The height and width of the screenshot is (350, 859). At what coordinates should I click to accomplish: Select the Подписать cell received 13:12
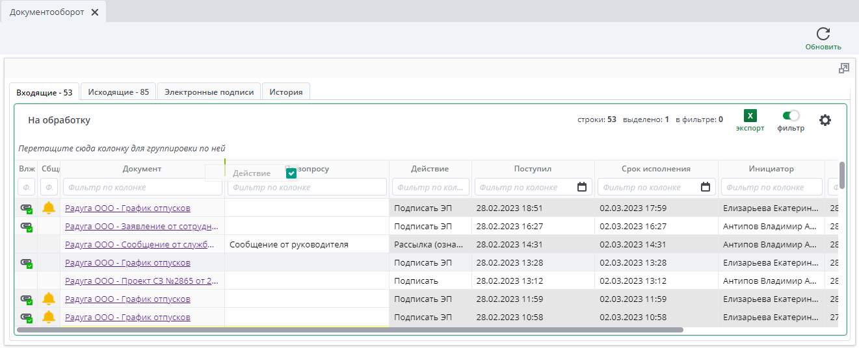[430, 281]
